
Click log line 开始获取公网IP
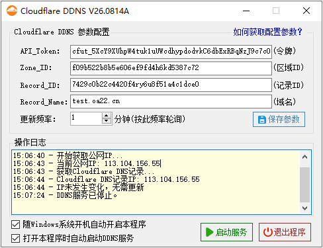pos(68,155)
